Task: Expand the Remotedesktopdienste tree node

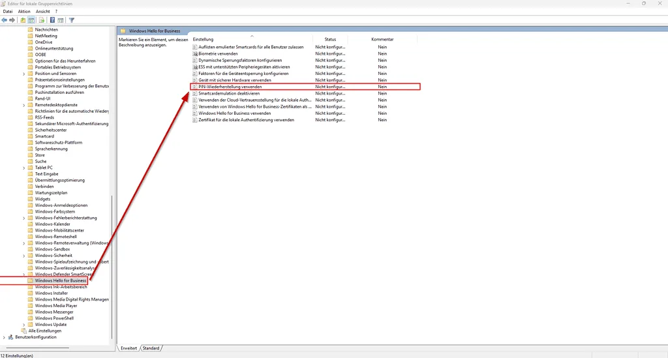Action: 24,105
